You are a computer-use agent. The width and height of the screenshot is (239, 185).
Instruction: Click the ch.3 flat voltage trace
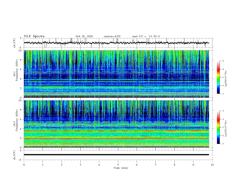pos(116,155)
